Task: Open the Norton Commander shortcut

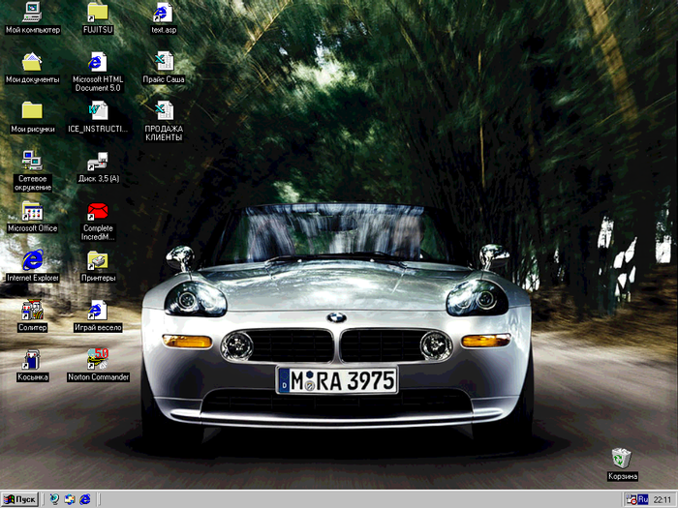Action: pos(98,360)
